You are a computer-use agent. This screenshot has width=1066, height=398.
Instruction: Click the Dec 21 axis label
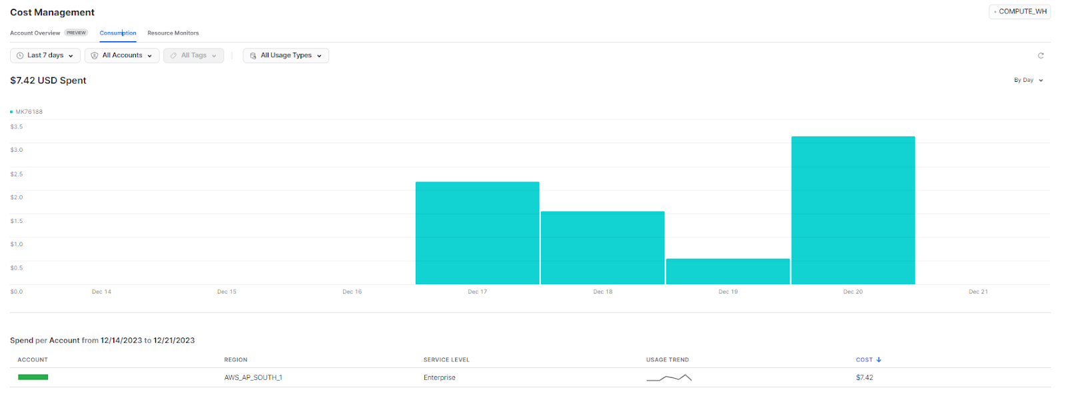pos(978,292)
